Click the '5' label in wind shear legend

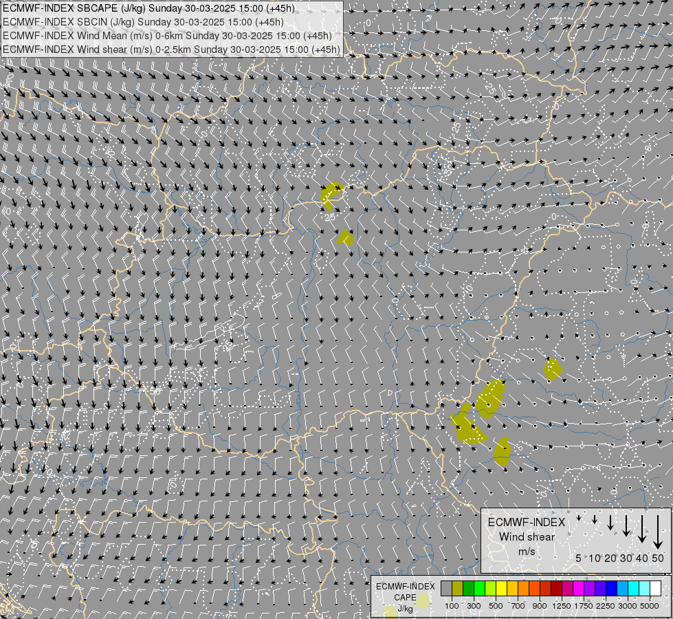(579, 558)
